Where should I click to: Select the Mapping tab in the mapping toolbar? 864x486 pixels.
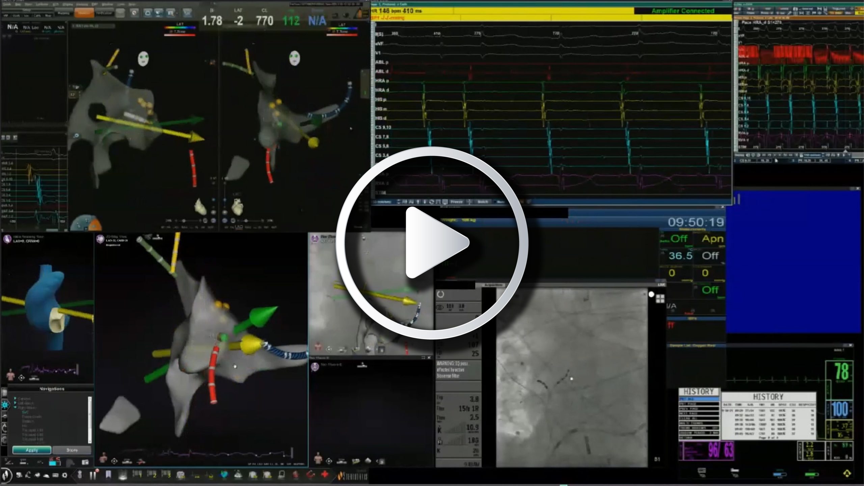tap(63, 13)
